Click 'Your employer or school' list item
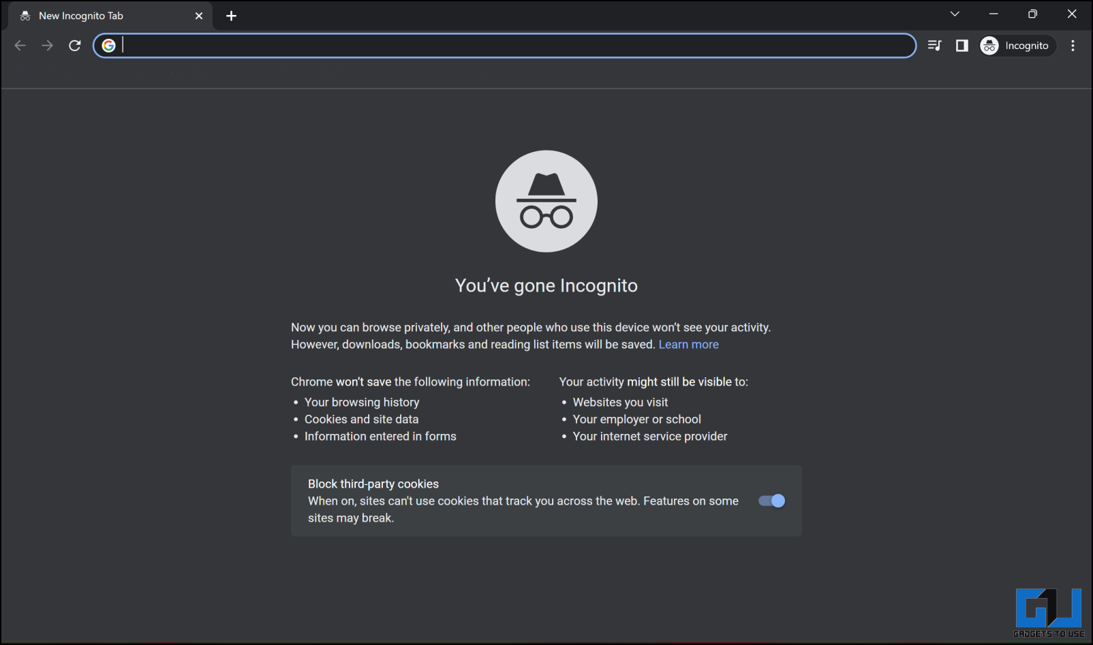The height and width of the screenshot is (645, 1093). pyautogui.click(x=637, y=420)
